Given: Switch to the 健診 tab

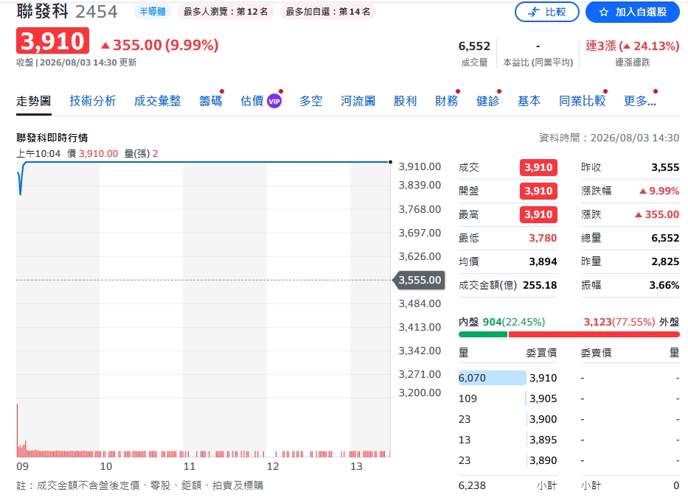Looking at the screenshot, I should coord(488,101).
